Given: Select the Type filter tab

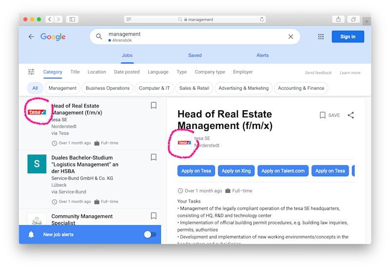Looking at the screenshot, I should click(x=181, y=72).
